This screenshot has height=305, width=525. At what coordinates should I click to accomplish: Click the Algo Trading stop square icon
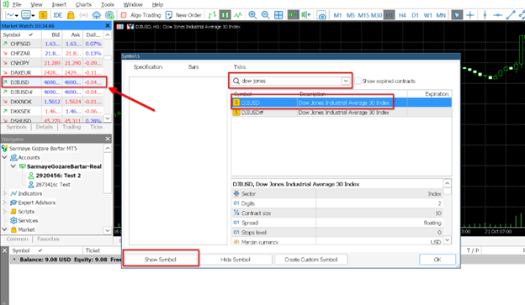[x=124, y=15]
